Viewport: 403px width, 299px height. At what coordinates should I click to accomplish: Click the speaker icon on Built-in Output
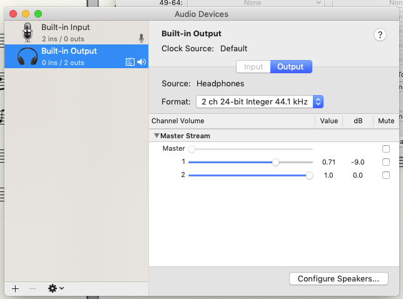click(141, 62)
